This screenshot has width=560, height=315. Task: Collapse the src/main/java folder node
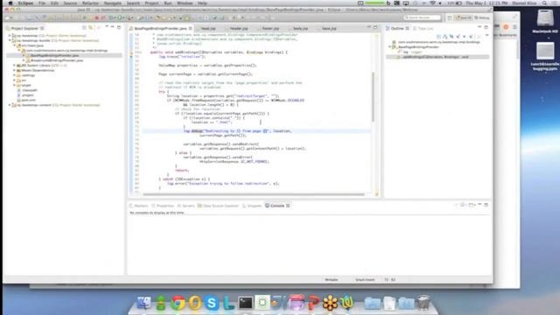click(15, 45)
